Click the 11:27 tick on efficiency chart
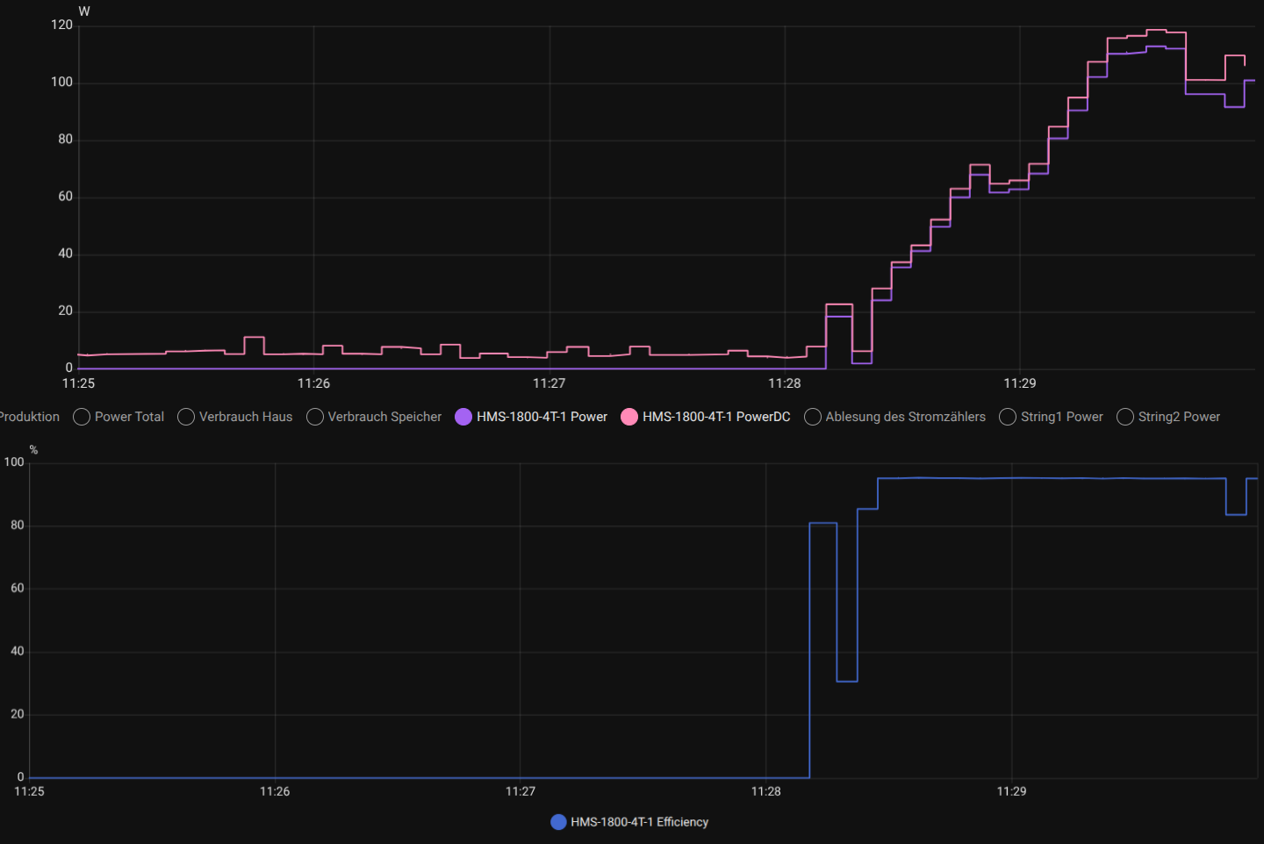Viewport: 1264px width, 844px height. coord(521,791)
